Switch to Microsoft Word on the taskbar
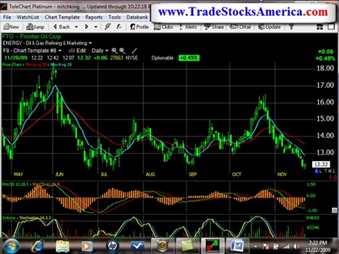 (237, 246)
